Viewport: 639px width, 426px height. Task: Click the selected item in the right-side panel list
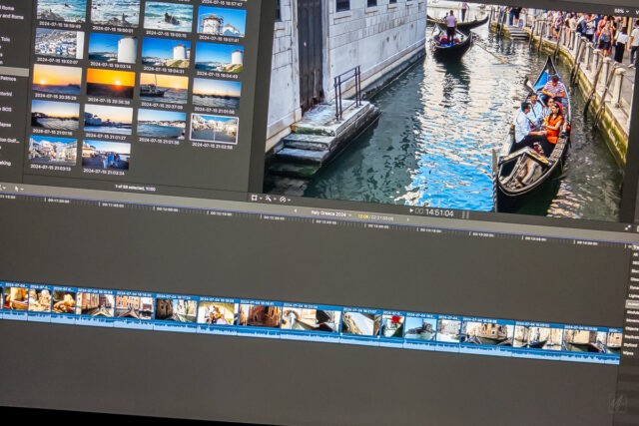coord(633,304)
